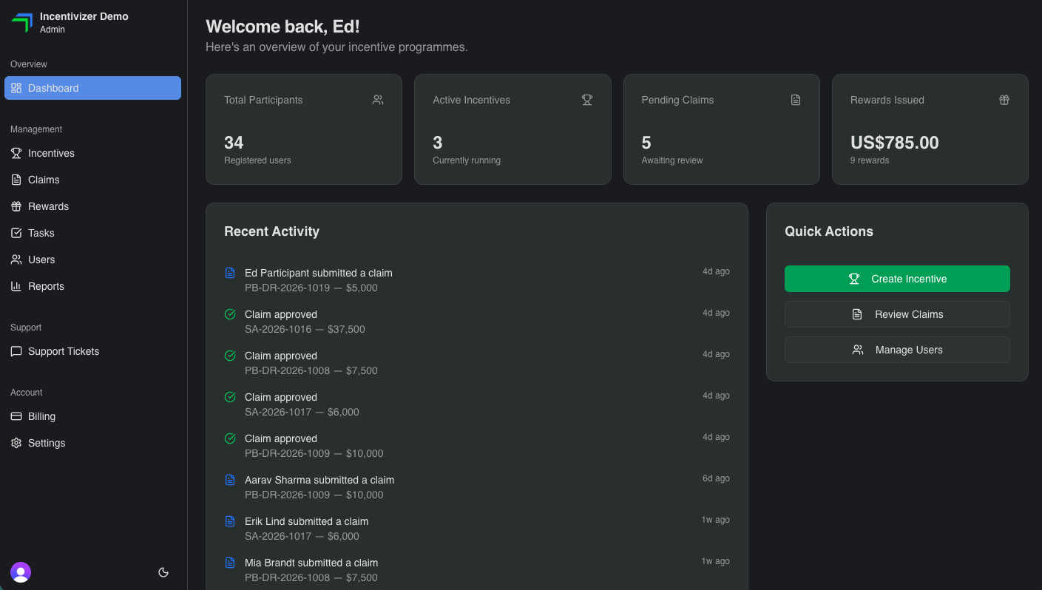
Task: Click the text "SA-2026-1016 — $37,500"
Action: (x=305, y=329)
